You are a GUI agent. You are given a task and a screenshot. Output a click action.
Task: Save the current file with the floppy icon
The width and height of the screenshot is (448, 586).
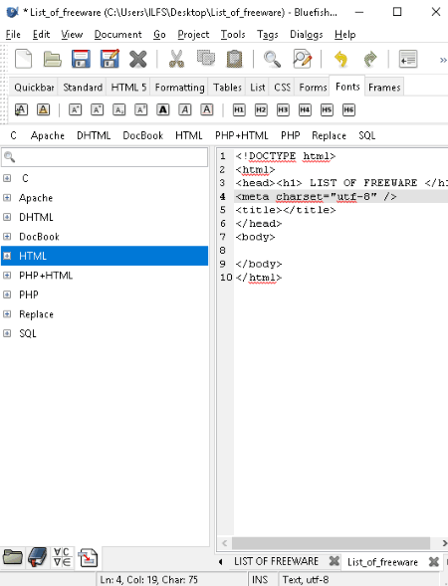(81, 59)
